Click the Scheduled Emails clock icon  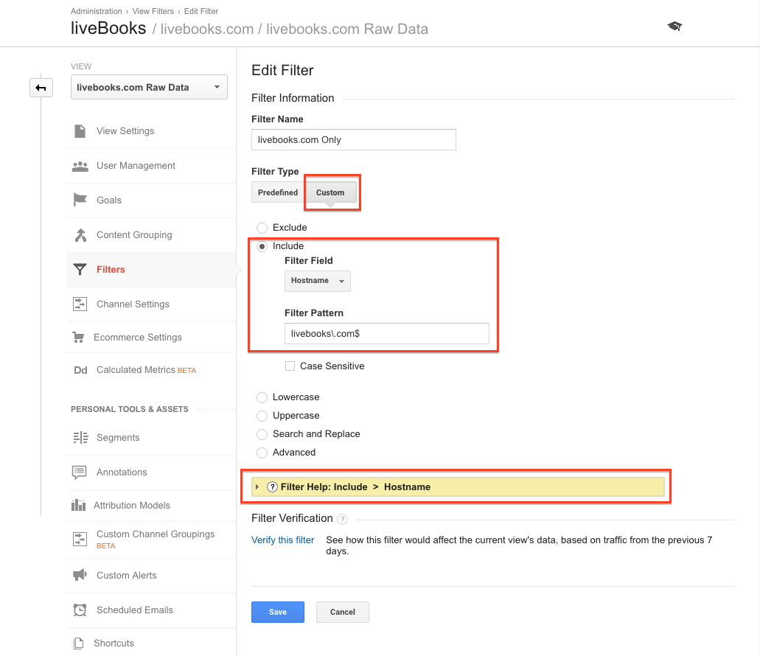click(80, 610)
